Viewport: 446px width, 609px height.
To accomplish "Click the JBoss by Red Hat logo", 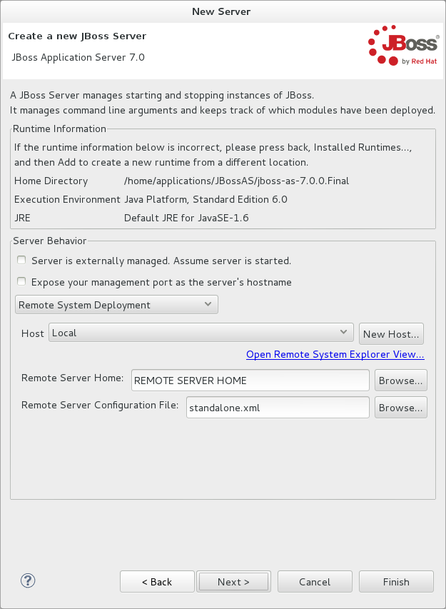I will click(402, 46).
